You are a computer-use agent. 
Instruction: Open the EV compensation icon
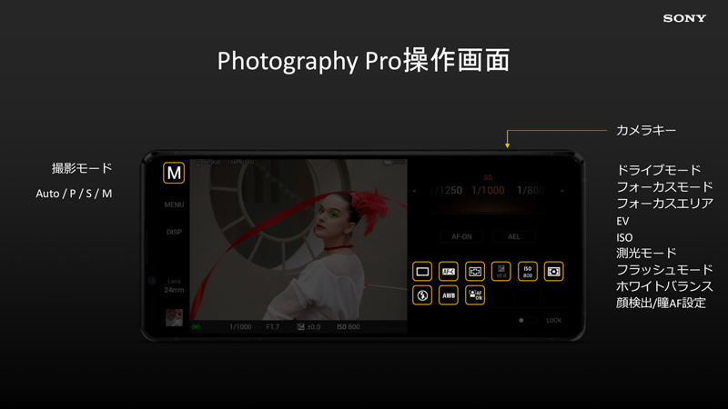[501, 271]
